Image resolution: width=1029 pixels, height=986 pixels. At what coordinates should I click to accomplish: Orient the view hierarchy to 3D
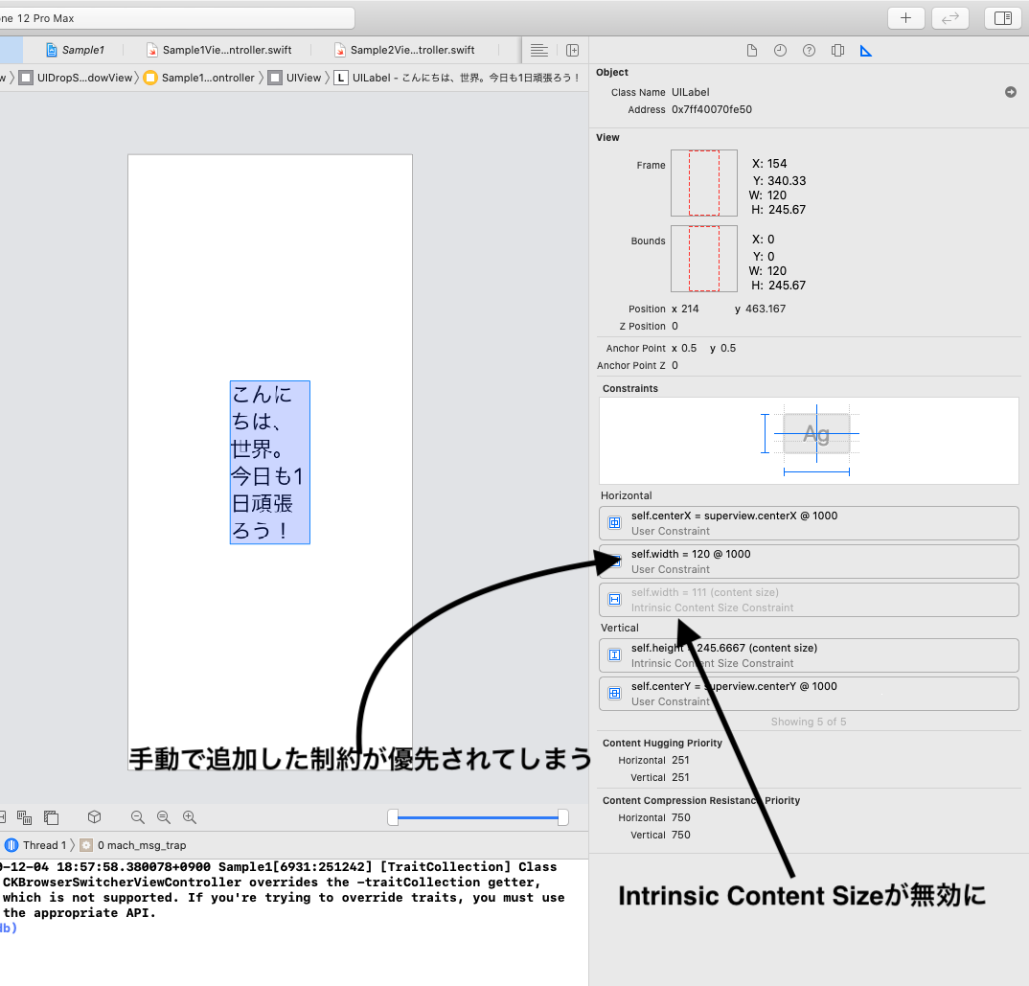click(x=95, y=817)
